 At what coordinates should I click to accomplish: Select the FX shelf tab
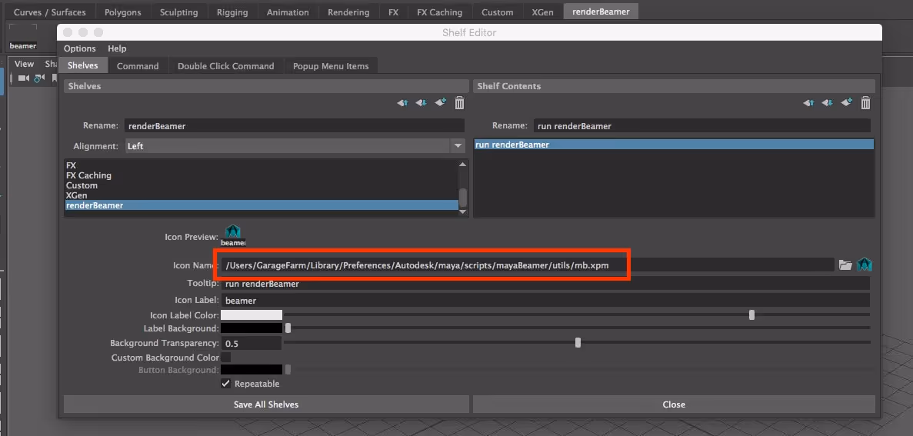coord(394,12)
